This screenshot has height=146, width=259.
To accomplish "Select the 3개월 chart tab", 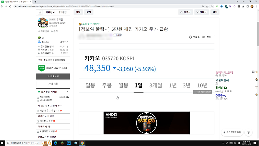I will click(156, 85).
